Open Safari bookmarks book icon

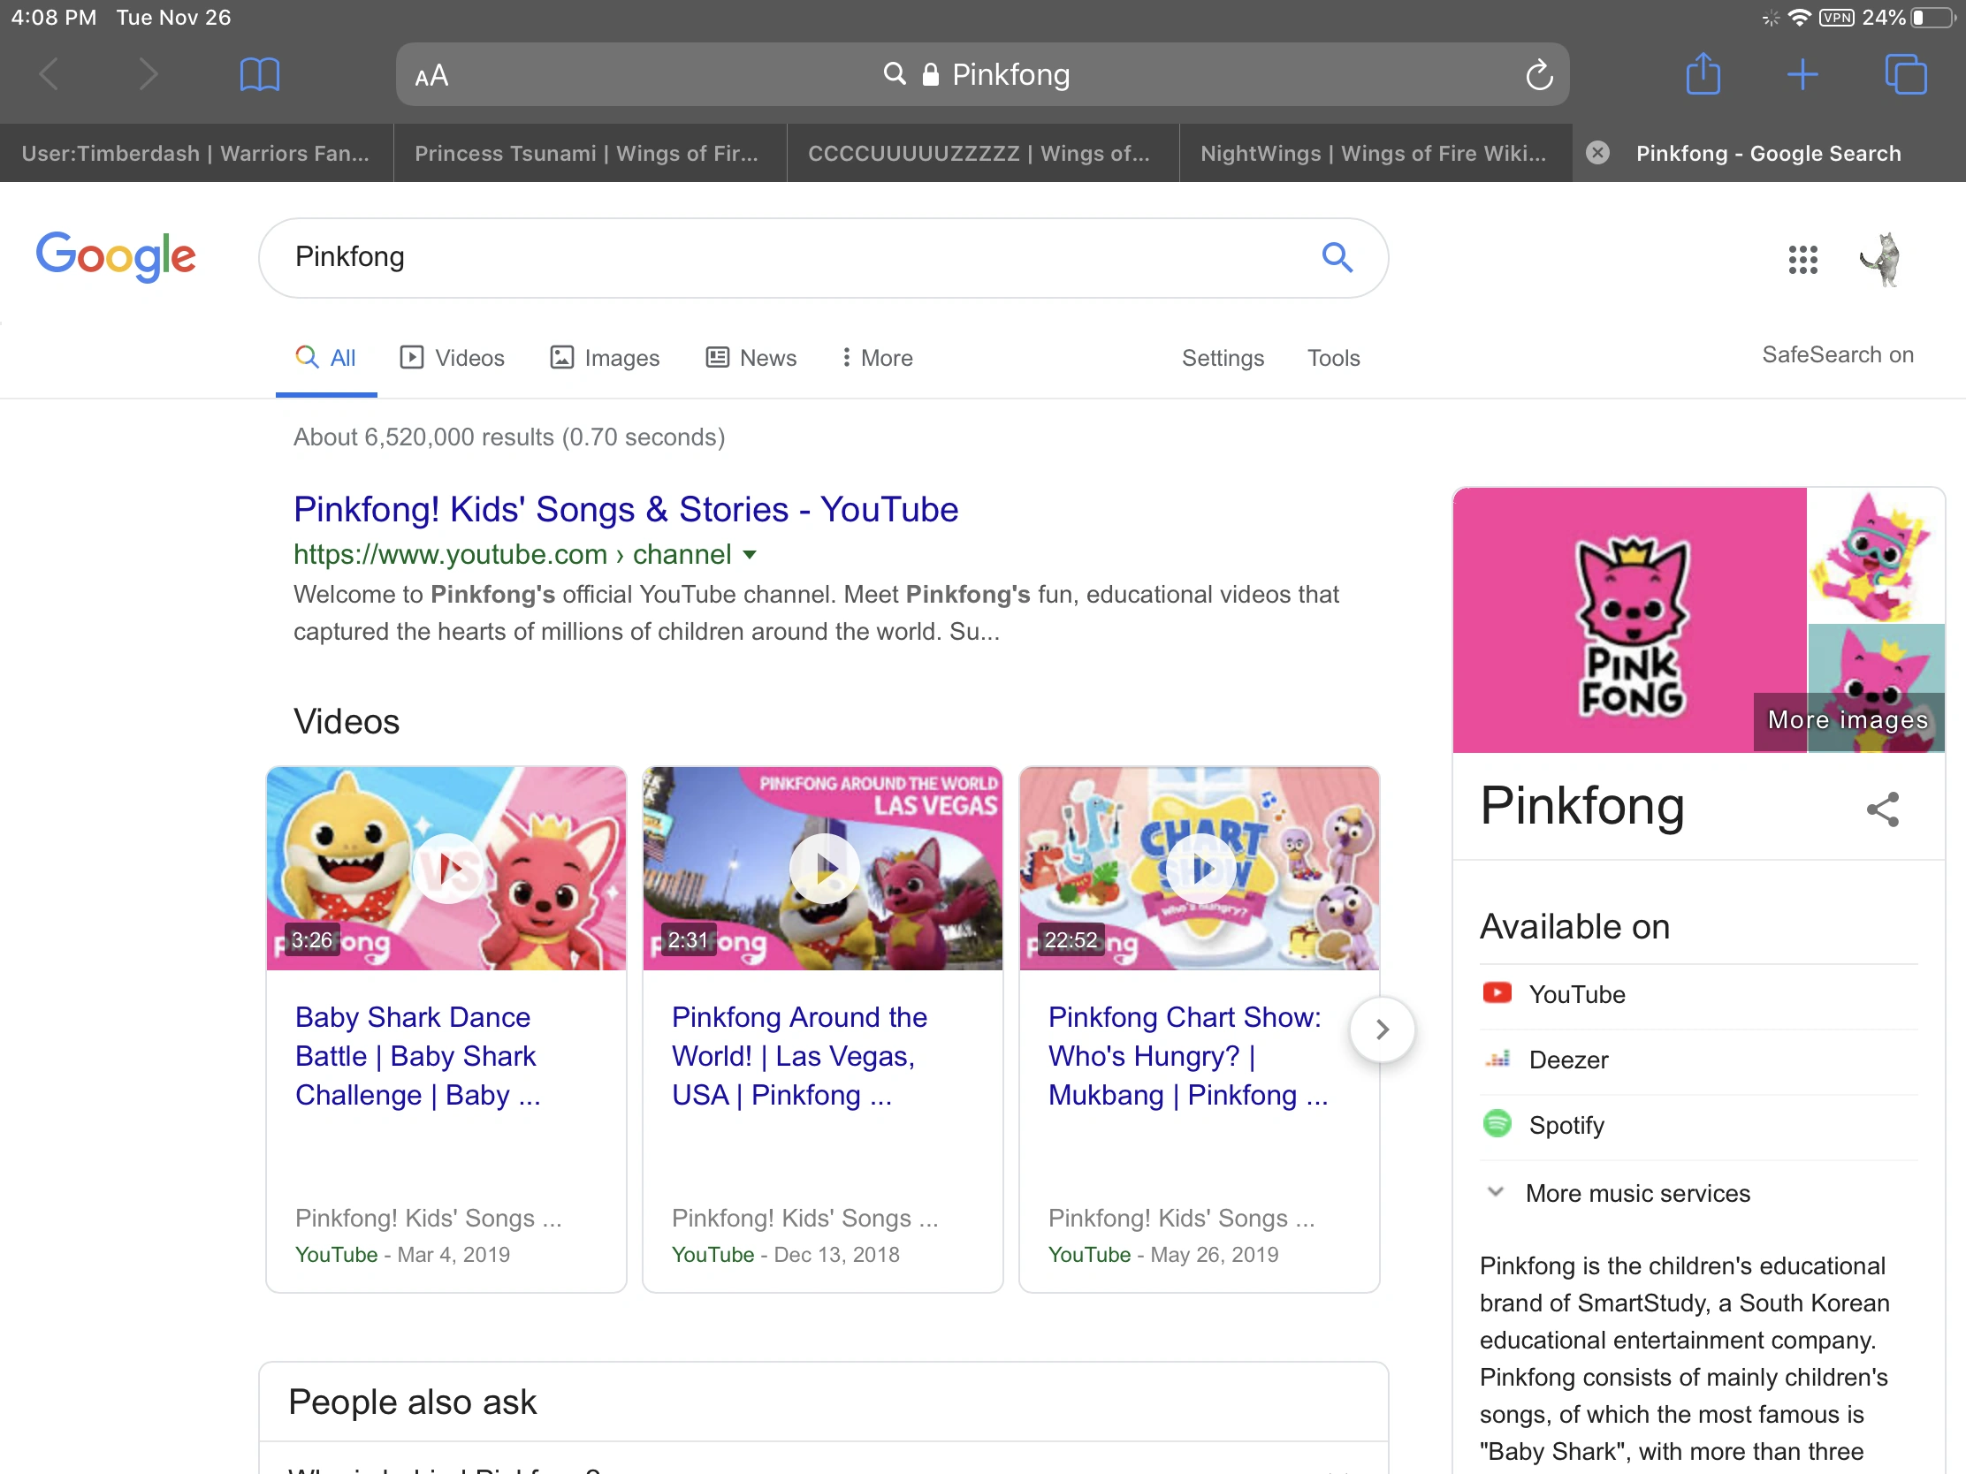pos(260,74)
